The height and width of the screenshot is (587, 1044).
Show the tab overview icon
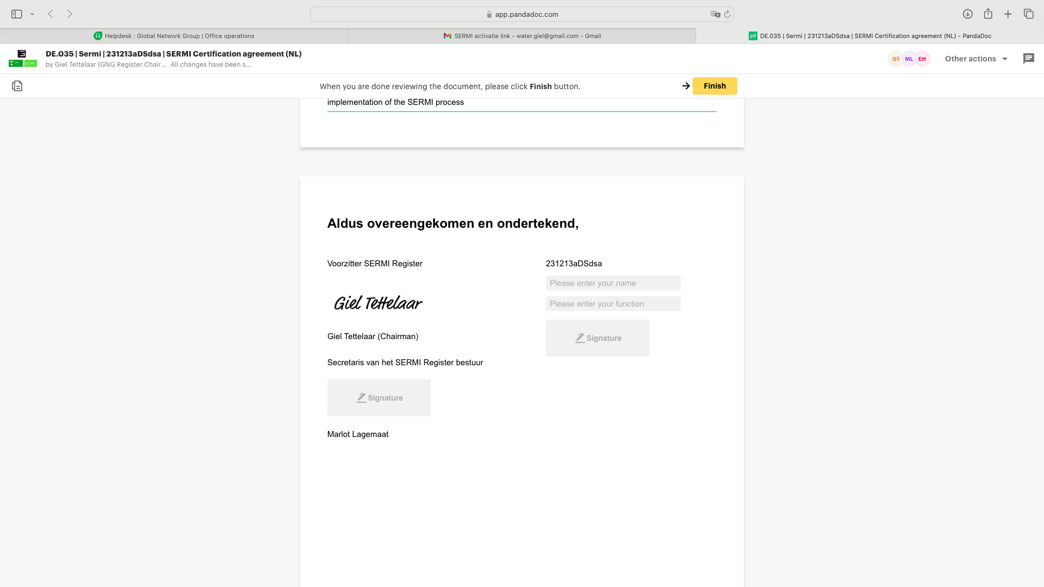click(x=1028, y=14)
